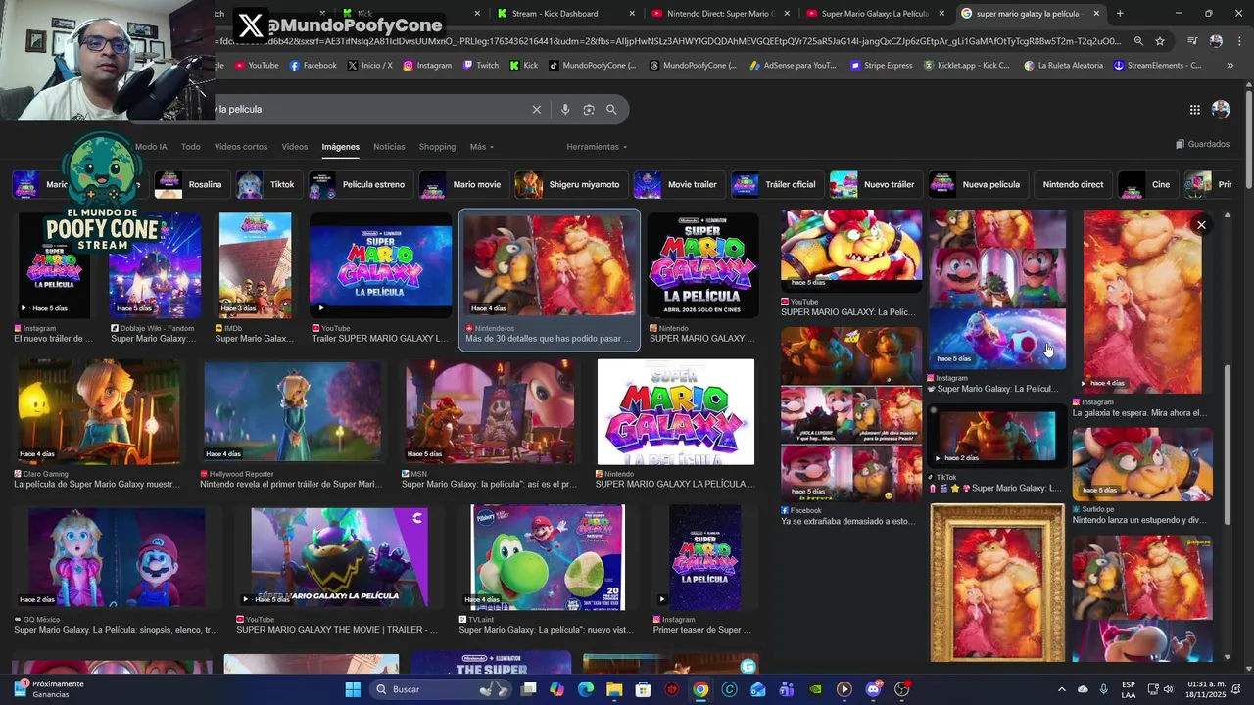Screen dimensions: 1254x705
Task: Open the Claro Gaming Rosalina thumbnail
Action: point(98,411)
